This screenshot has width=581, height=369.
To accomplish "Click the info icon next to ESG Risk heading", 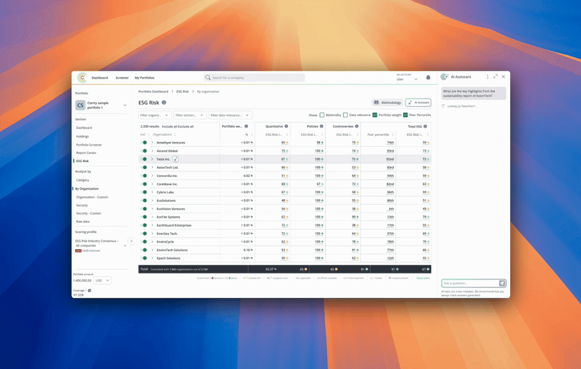I will tap(164, 103).
